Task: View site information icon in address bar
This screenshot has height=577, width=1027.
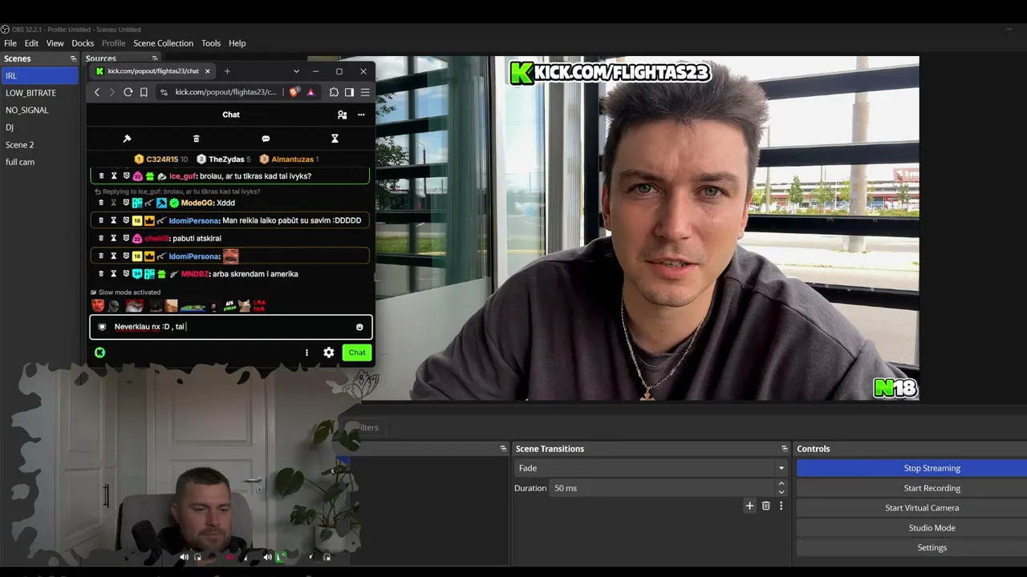Action: [164, 92]
